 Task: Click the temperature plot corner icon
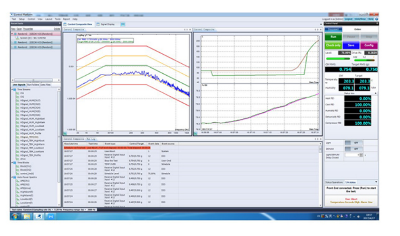(x=195, y=133)
